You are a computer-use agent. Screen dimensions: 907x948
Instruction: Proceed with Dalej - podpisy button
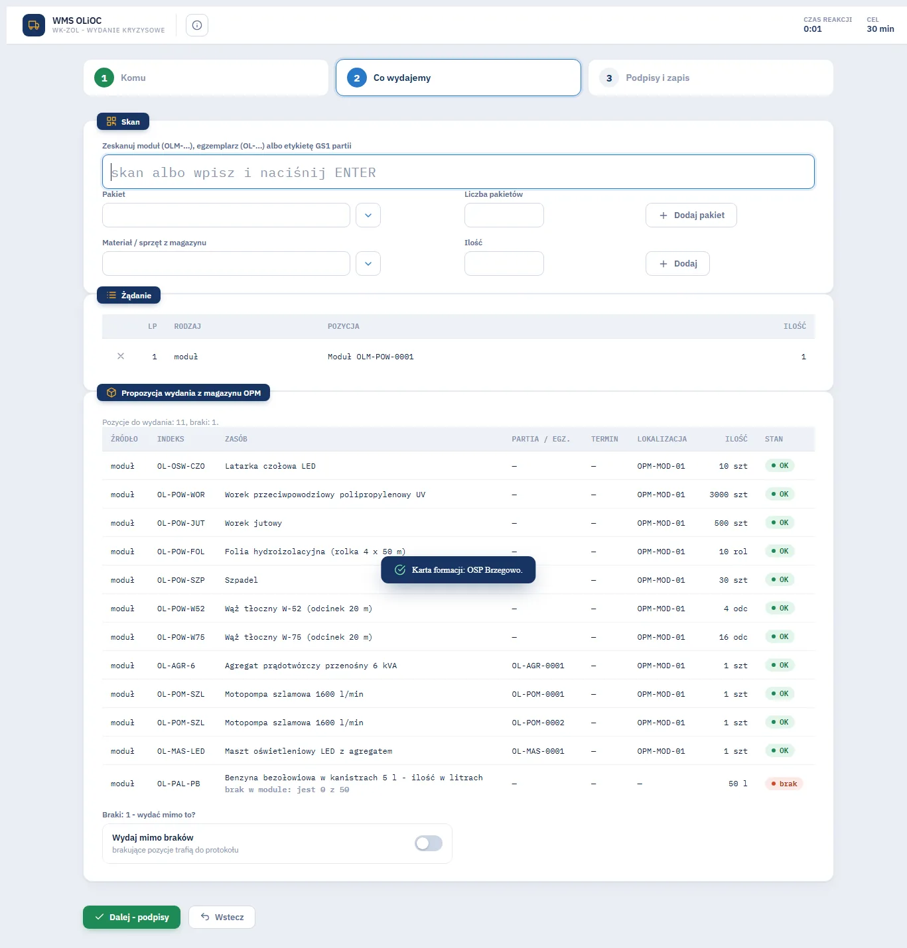coord(131,917)
